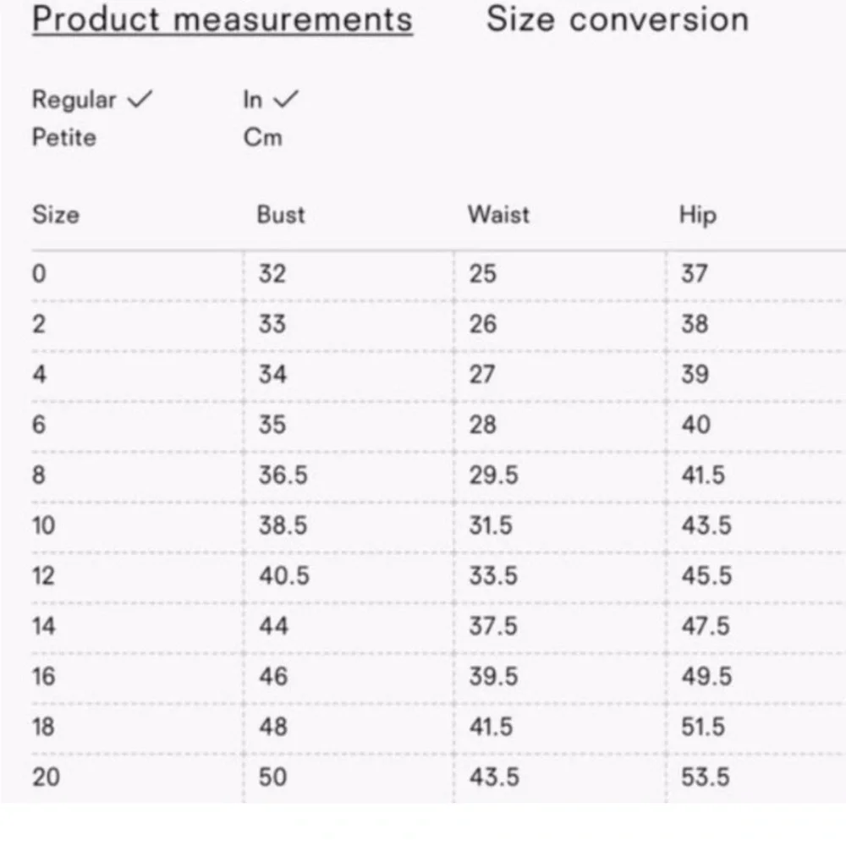846x846 pixels.
Task: Select the Regular fit option
Action: (74, 100)
